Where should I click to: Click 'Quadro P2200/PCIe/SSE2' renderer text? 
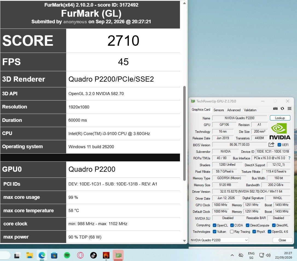click(111, 79)
